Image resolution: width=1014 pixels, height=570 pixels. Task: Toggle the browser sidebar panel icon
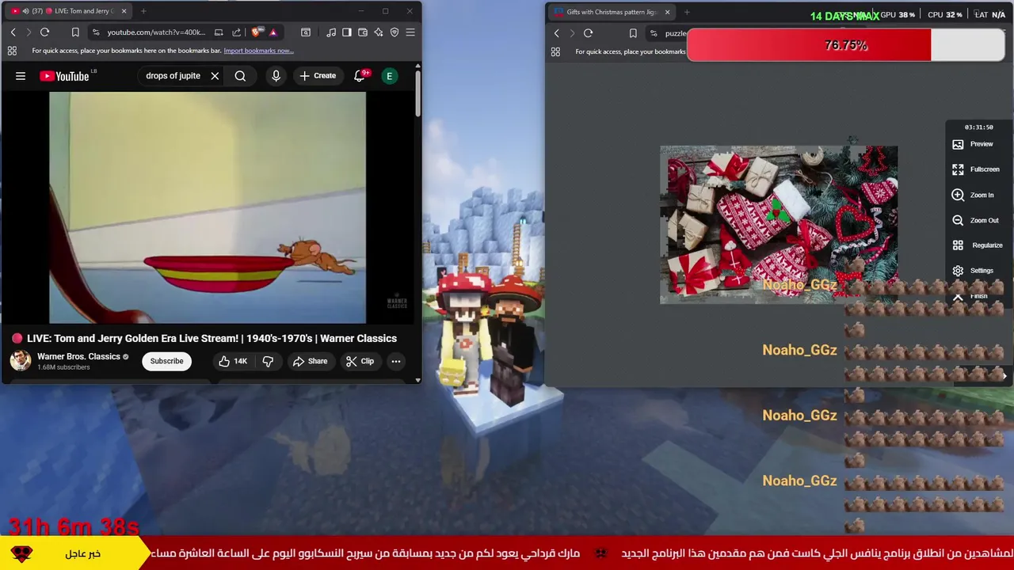347,32
